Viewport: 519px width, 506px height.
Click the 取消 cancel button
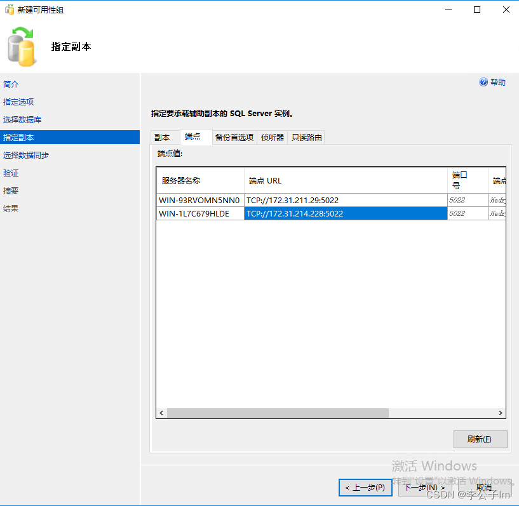483,488
